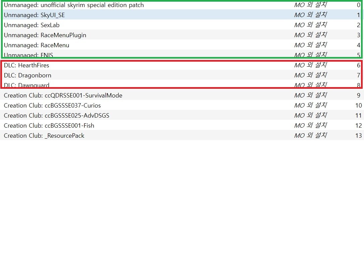Click priority value 12 of Fish

pyautogui.click(x=358, y=125)
